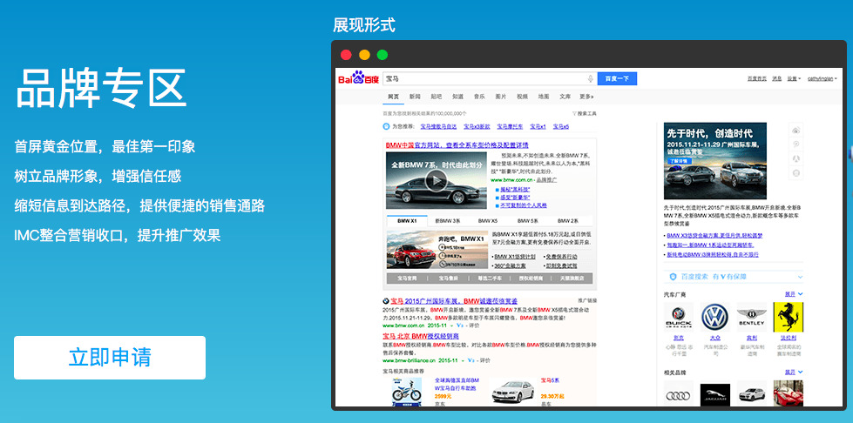Click the Audi four-rings logo
The width and height of the screenshot is (853, 423).
pyautogui.click(x=678, y=396)
